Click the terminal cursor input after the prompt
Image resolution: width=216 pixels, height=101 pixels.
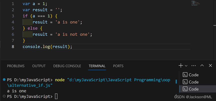pos(56,96)
